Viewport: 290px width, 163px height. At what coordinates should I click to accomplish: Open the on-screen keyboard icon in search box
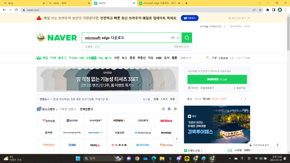click(173, 38)
